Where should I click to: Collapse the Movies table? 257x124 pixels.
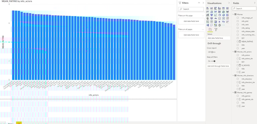(x=233, y=14)
